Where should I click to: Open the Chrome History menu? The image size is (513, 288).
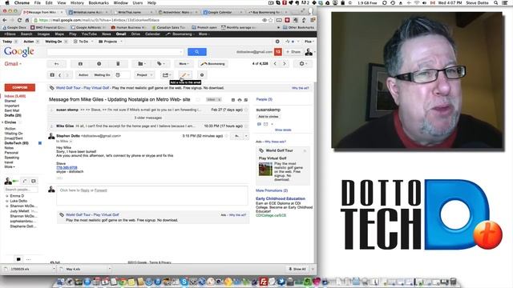77,2
